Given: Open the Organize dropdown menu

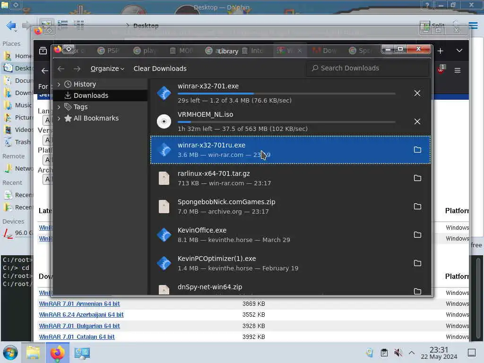Looking at the screenshot, I should click(107, 69).
